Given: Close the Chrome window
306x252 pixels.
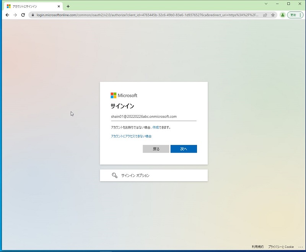Looking at the screenshot, I should tap(300, 4).
